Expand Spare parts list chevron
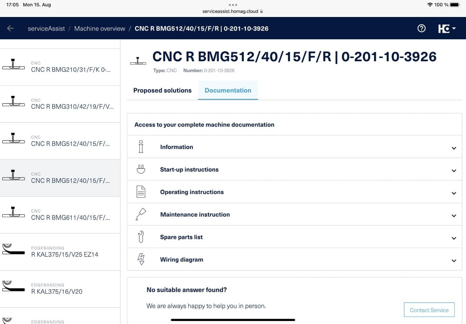This screenshot has width=466, height=324. [454, 238]
